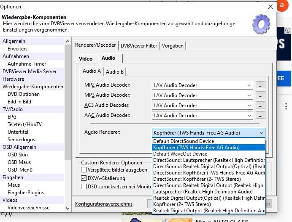Close the Optionen dialog window
292x222 pixels.
tap(270, 7)
